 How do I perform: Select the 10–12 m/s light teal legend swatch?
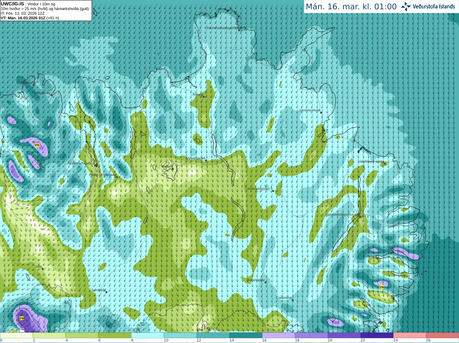tap(180, 335)
